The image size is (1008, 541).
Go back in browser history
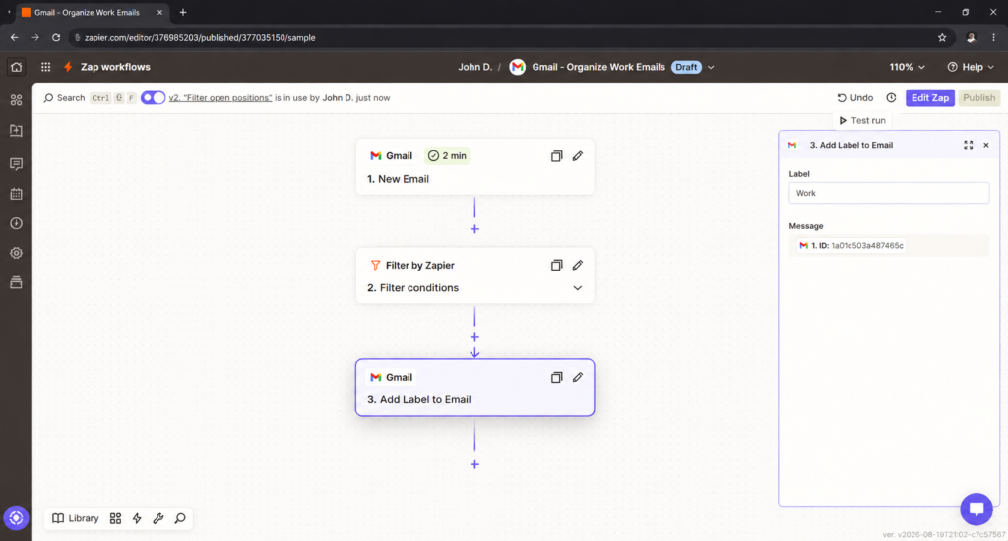[x=14, y=38]
